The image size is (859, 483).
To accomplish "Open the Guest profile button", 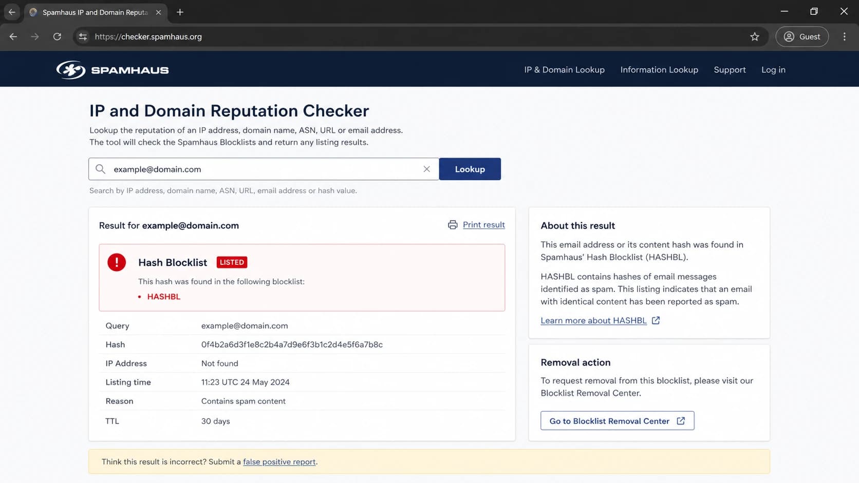I will (x=802, y=36).
